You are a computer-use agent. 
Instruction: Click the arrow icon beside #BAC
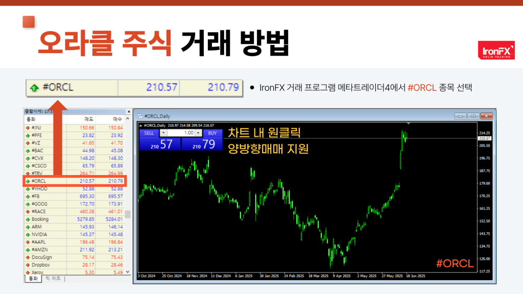[28, 151]
